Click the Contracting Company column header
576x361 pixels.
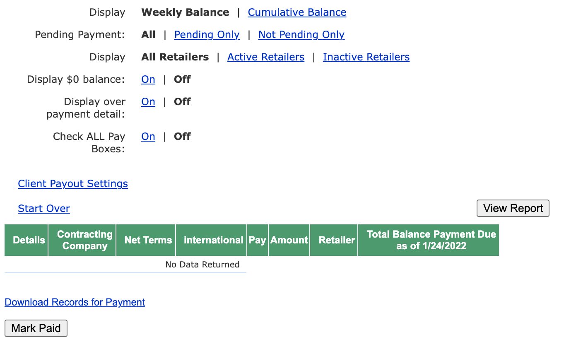84,240
